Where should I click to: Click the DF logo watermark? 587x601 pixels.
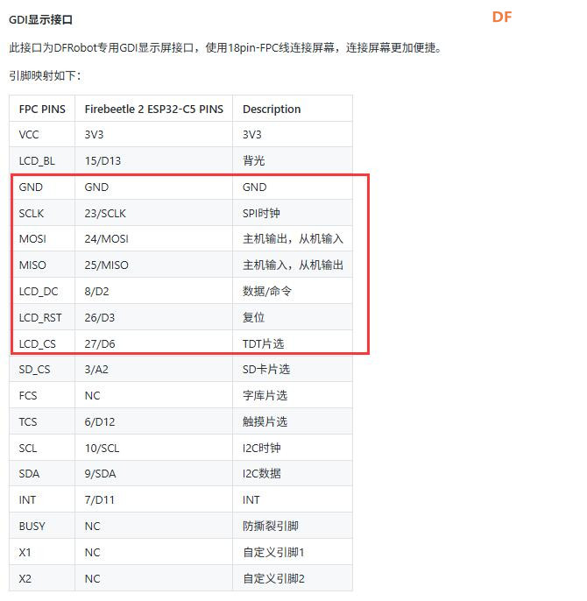click(x=501, y=18)
